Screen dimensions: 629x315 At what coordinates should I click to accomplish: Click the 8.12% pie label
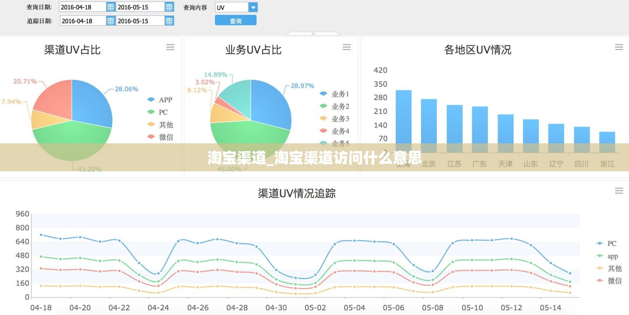pyautogui.click(x=197, y=90)
